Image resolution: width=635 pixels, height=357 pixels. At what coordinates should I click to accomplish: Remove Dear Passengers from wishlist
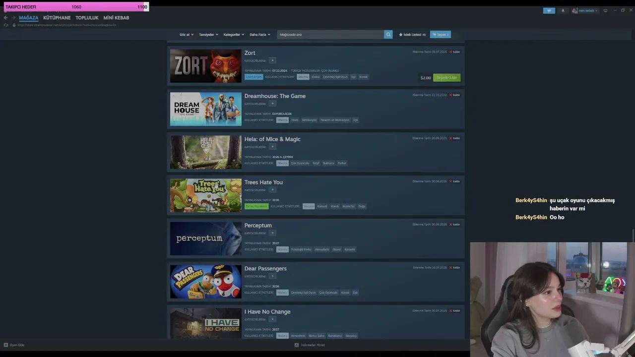click(x=454, y=268)
